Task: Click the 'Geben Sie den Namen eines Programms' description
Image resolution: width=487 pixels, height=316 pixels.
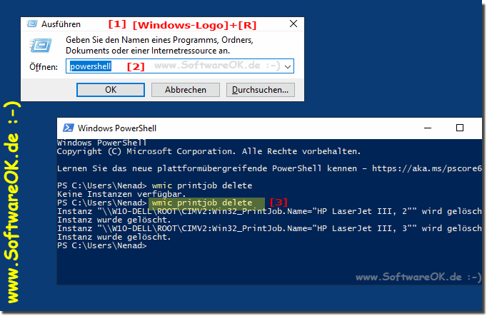Action: [x=159, y=45]
